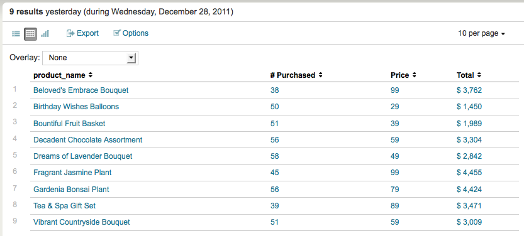Screen dimensions: 524x236
Task: Click Tea & Spa Gift Set
Action: [x=65, y=206]
